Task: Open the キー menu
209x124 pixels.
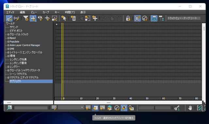Action: pos(57,12)
